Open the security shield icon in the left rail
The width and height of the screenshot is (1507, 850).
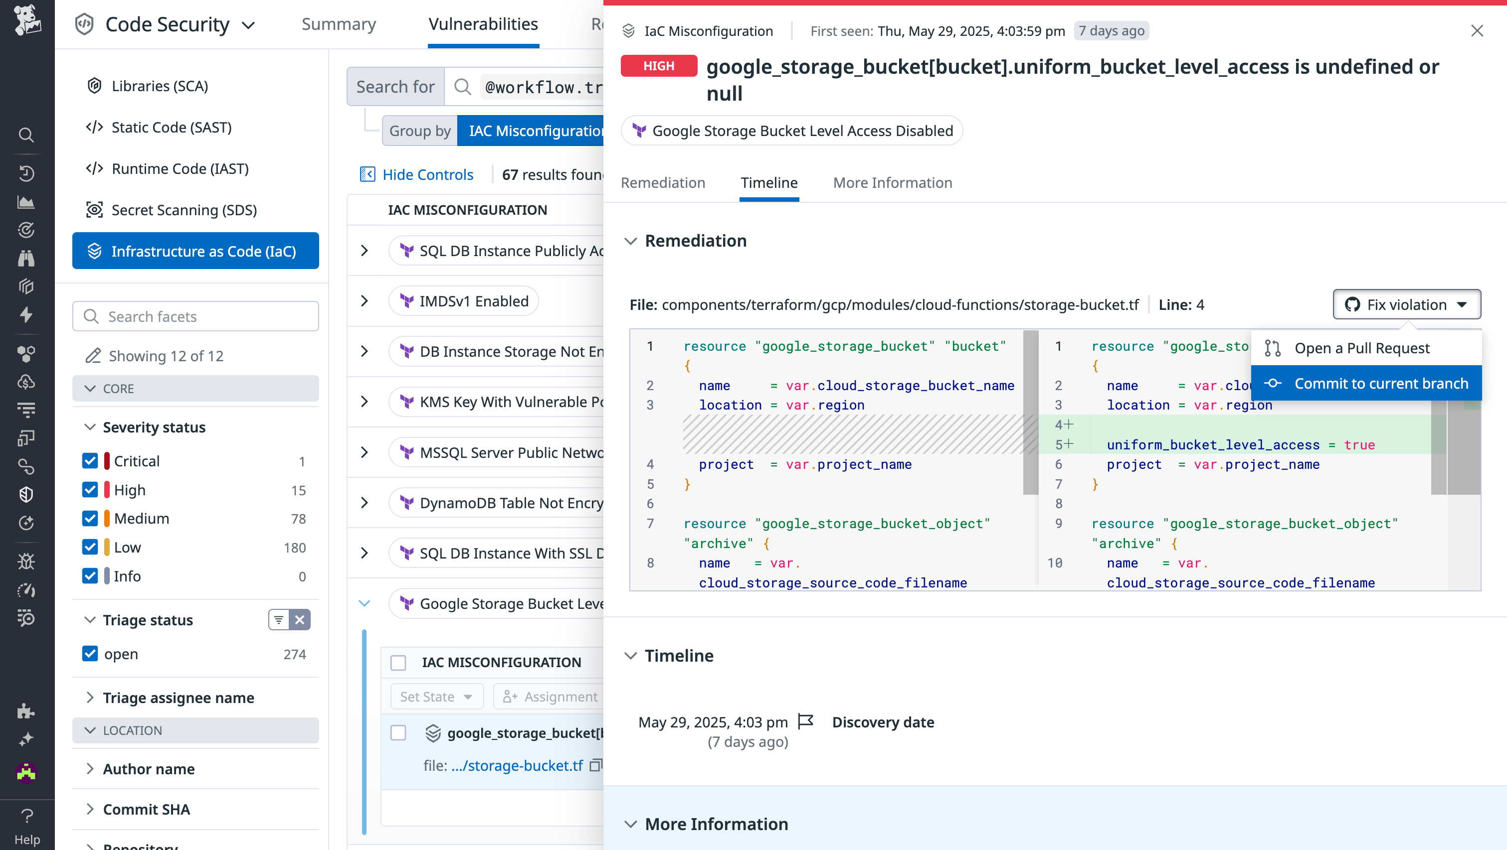point(26,494)
